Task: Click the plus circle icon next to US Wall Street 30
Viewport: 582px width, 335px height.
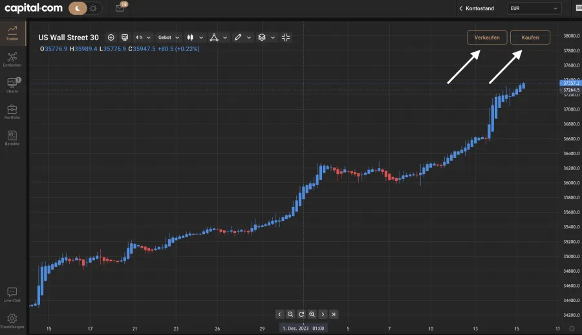Action: 111,37
